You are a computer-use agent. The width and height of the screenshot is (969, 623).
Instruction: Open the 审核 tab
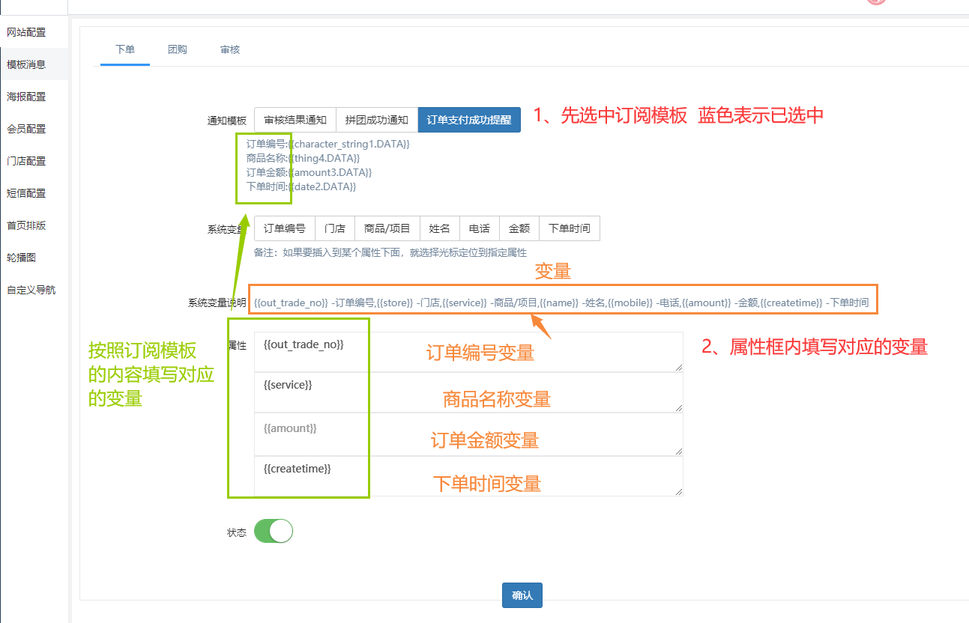coord(230,49)
